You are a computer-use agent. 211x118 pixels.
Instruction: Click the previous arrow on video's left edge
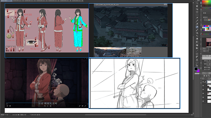pyautogui.click(x=6, y=83)
